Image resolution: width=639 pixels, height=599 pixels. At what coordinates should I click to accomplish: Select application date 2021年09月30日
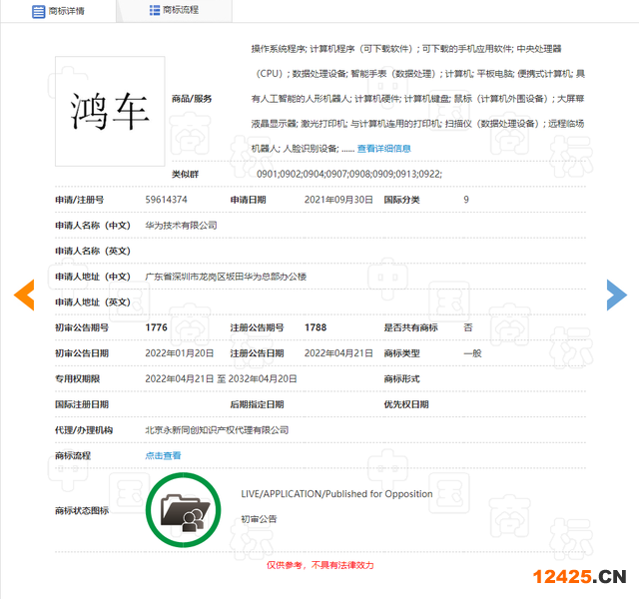pos(338,200)
